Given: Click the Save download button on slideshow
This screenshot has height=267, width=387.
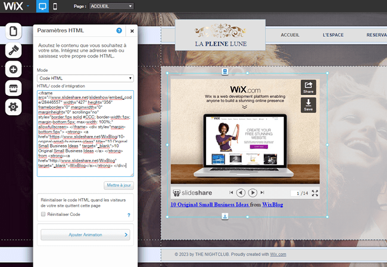Looking at the screenshot, I should (x=308, y=105).
